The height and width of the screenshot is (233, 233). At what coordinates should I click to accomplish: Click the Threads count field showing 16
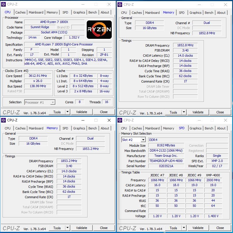107,102
